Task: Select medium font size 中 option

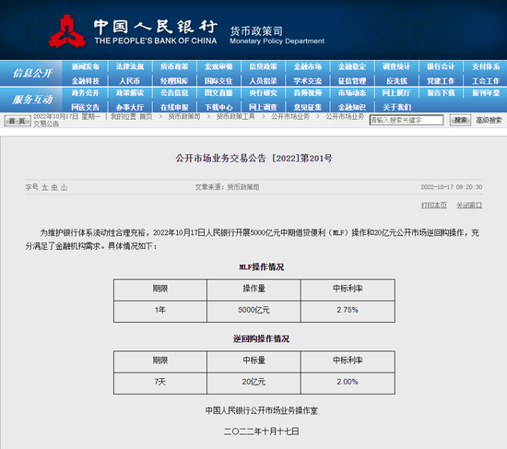Action: 54,187
